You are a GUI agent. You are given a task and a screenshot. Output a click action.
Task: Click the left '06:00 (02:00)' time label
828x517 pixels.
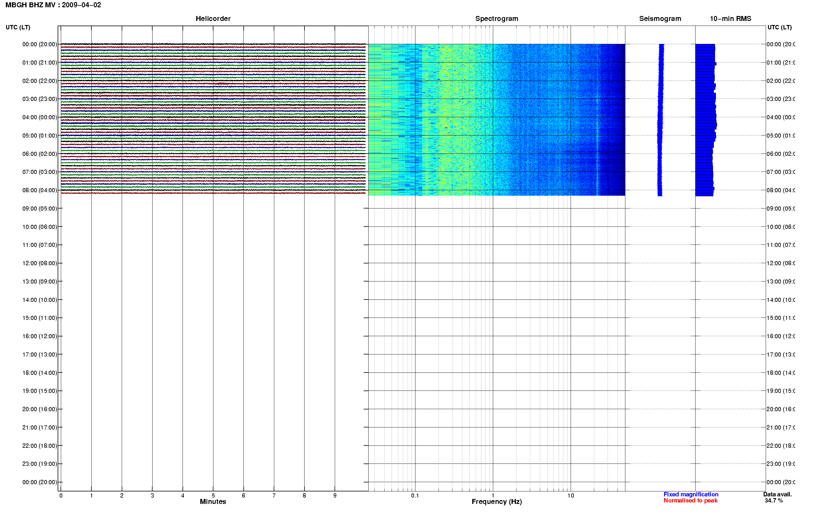[40, 154]
